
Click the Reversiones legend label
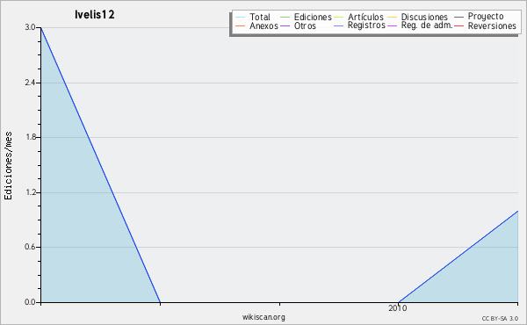coord(492,25)
